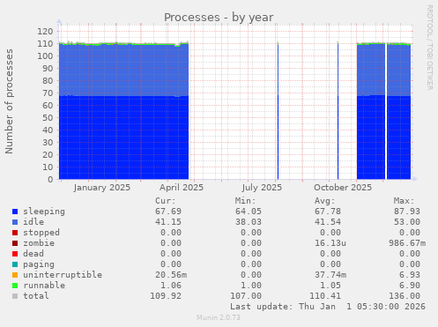Click the 'zombie' legend label
The width and height of the screenshot is (438, 327).
tap(39, 243)
